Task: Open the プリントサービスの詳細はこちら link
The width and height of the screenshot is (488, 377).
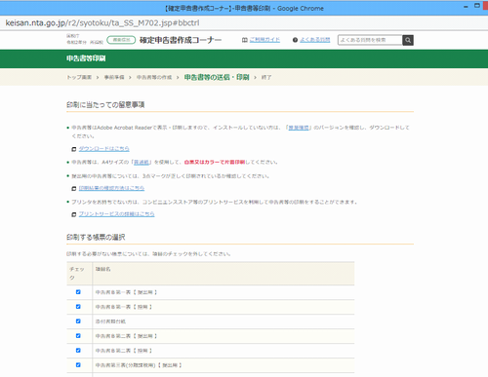Action: pyautogui.click(x=116, y=214)
